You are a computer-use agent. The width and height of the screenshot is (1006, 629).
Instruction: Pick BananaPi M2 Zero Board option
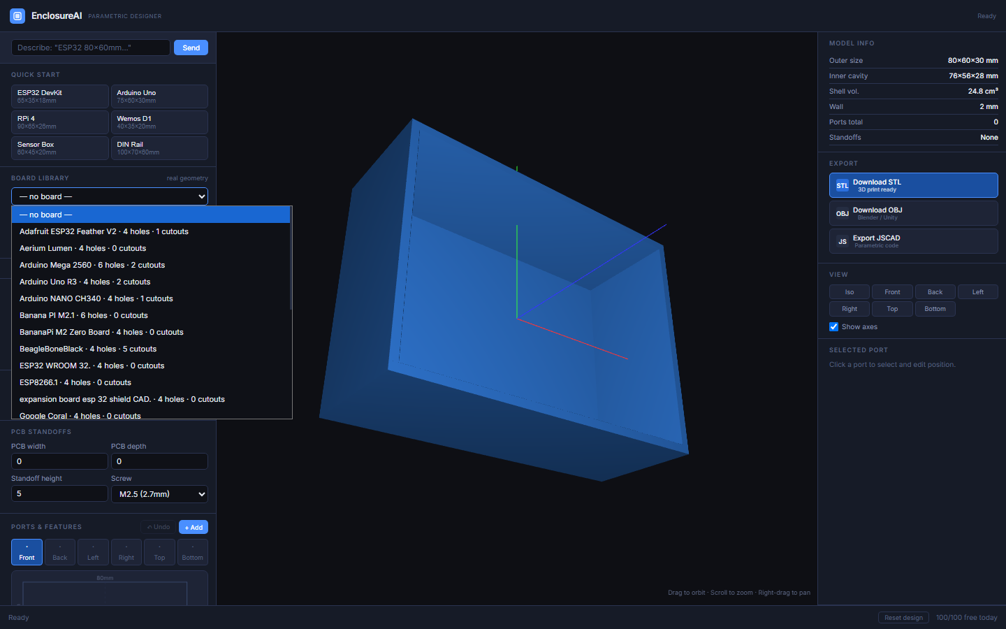coord(151,332)
